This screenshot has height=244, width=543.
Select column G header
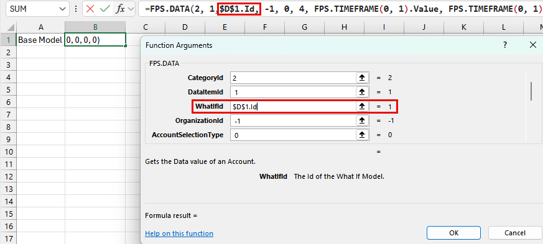(304, 27)
